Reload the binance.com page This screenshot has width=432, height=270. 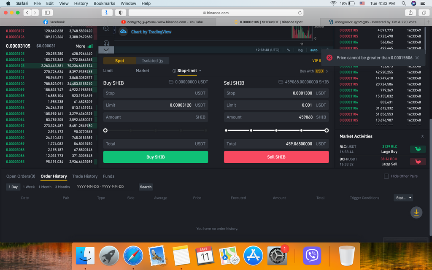pos(300,13)
